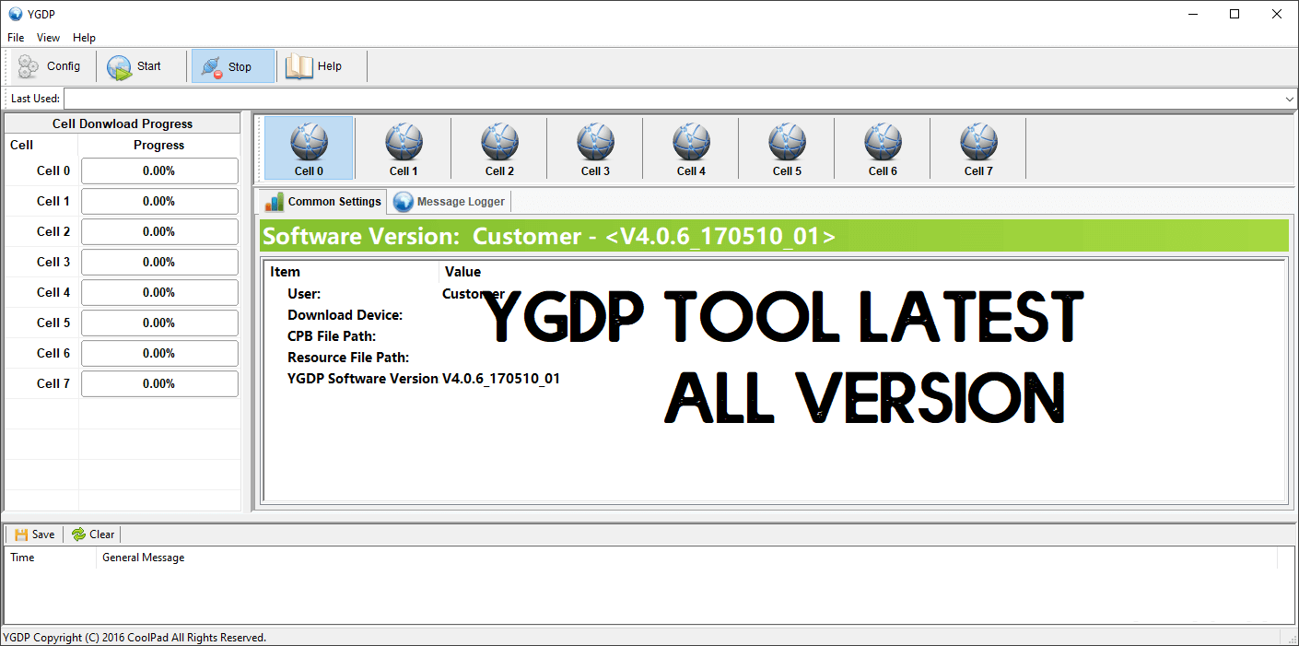Click the Cell 0 progress bar
Viewport: 1299px width, 646px height.
[159, 170]
